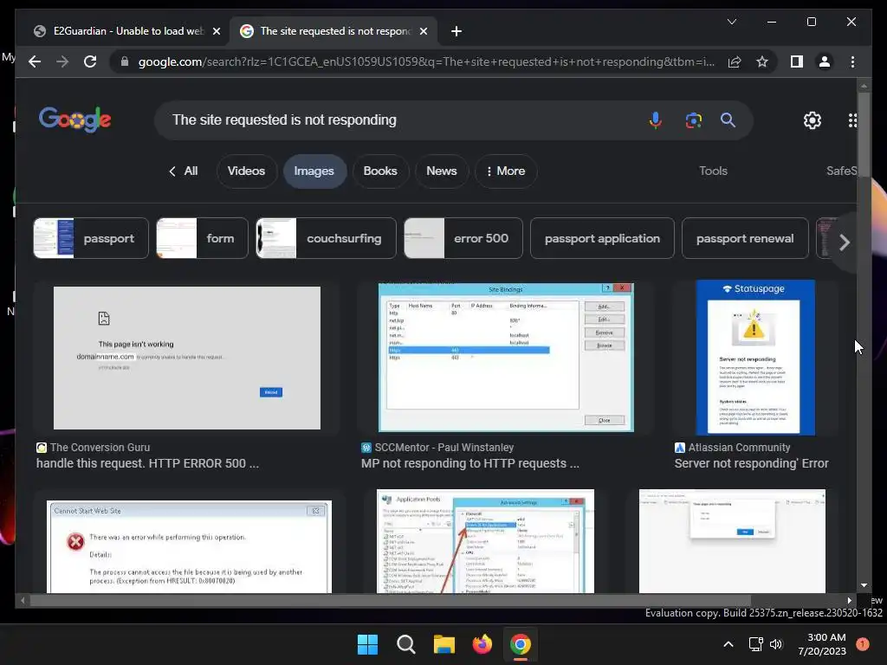Open the Chrome profile icon

(825, 61)
